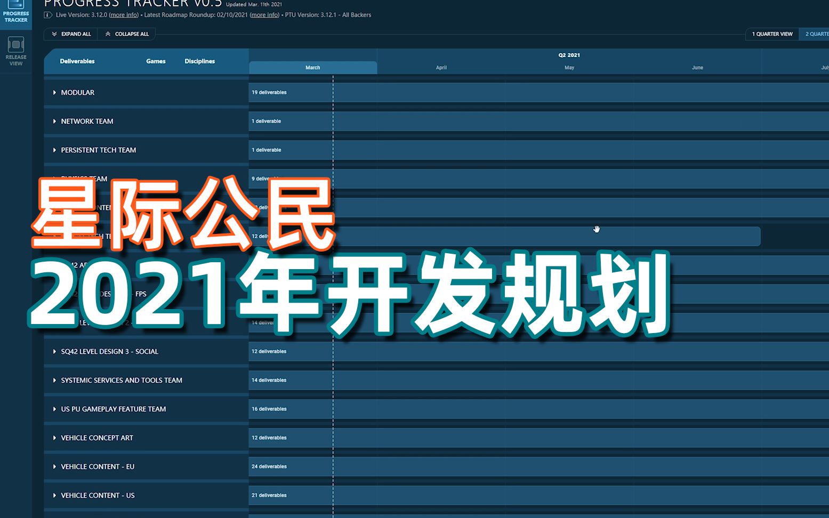The image size is (829, 518).
Task: Expand the VEHICLE CONCEPT ART arrow
Action: (x=54, y=438)
